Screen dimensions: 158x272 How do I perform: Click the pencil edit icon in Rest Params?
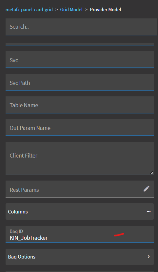point(147,189)
